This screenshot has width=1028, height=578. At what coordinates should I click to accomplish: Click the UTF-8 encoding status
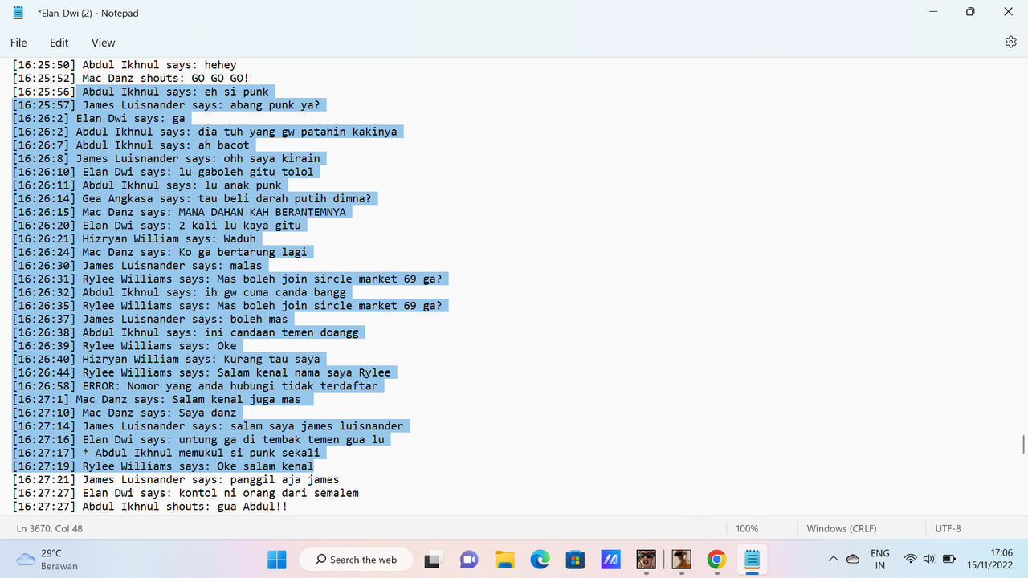coord(948,528)
